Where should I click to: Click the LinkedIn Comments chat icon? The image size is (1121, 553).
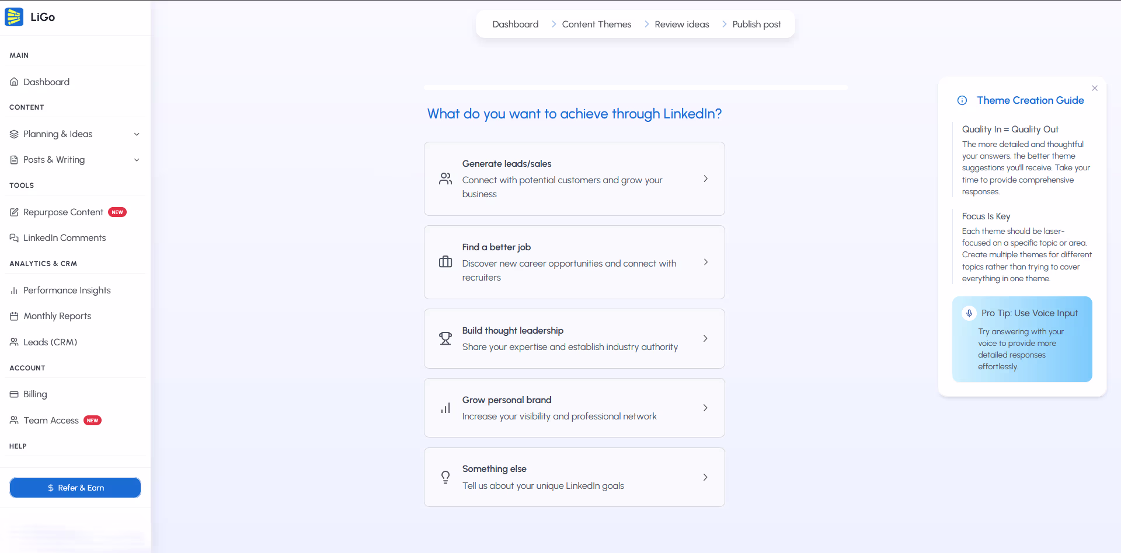point(14,238)
